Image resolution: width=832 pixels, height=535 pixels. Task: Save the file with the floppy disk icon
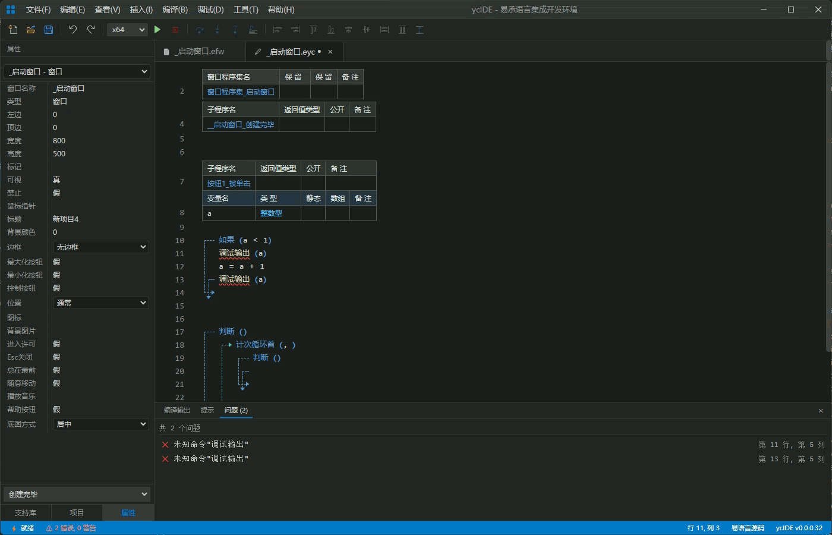[x=49, y=30]
